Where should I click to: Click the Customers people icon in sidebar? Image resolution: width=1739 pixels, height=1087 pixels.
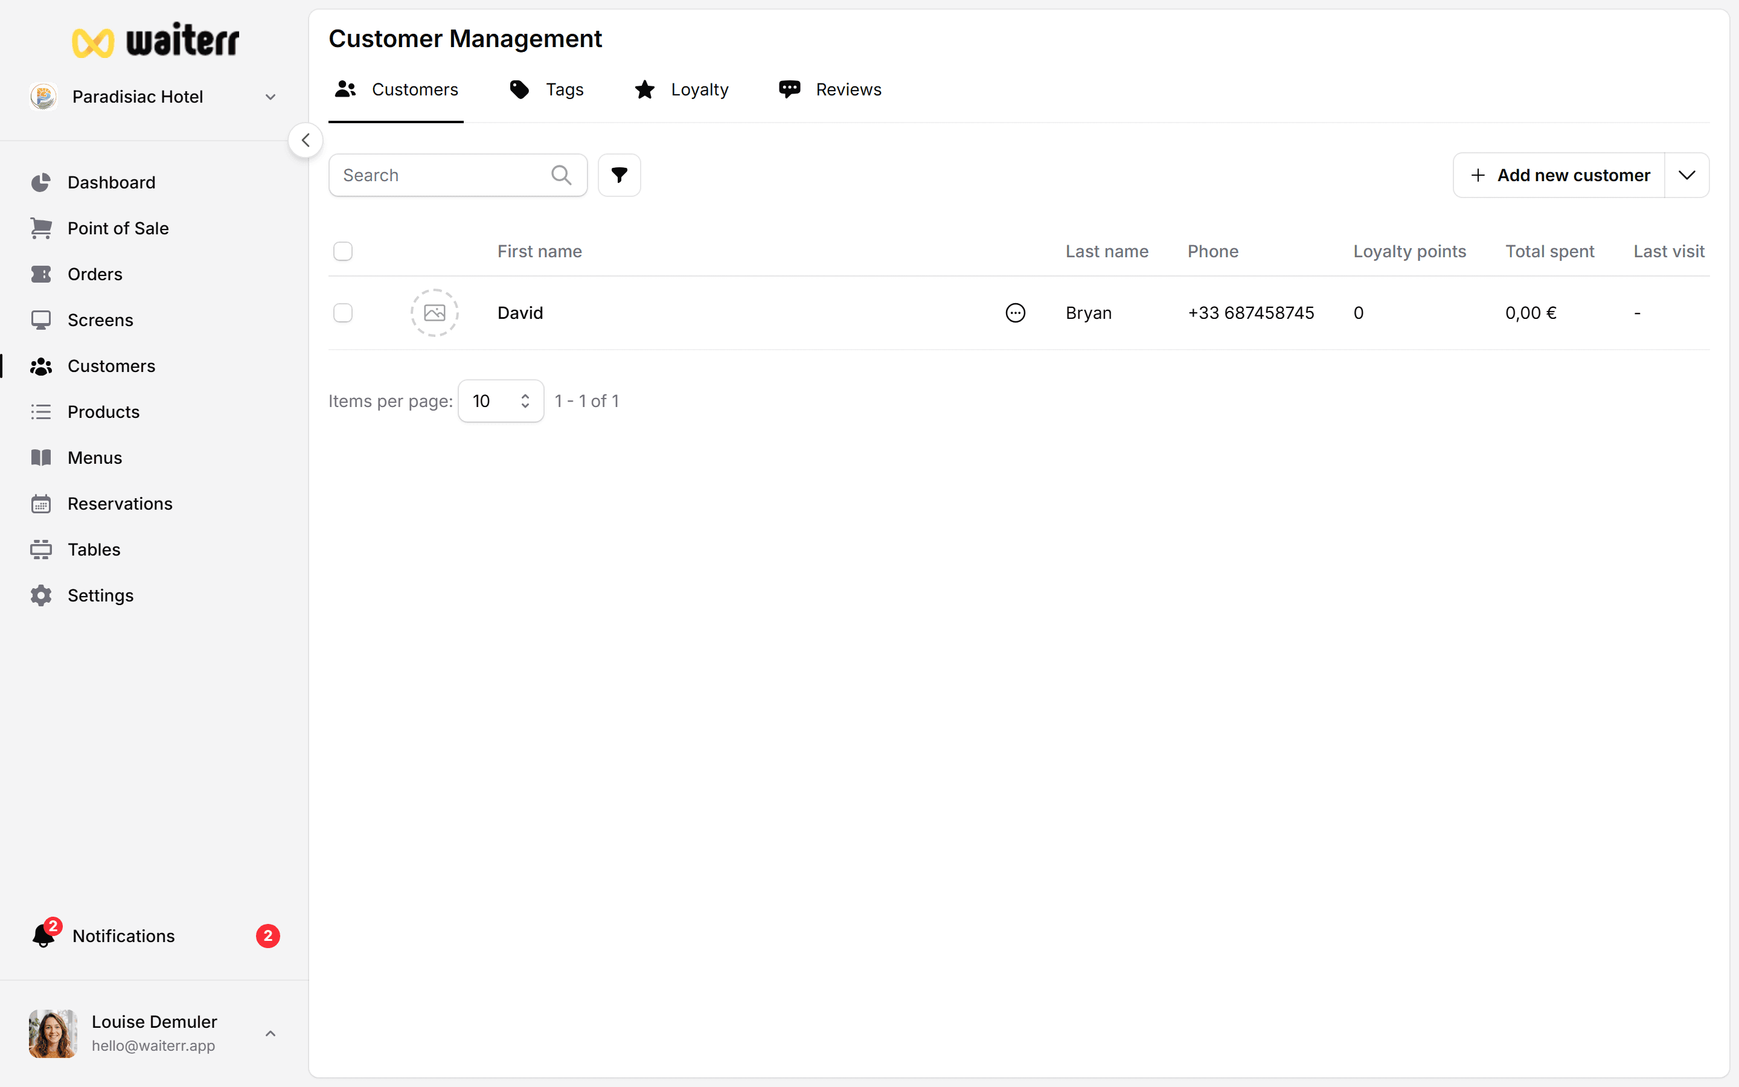tap(41, 366)
